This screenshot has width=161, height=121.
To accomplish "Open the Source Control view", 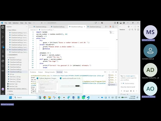I will click(3, 37).
